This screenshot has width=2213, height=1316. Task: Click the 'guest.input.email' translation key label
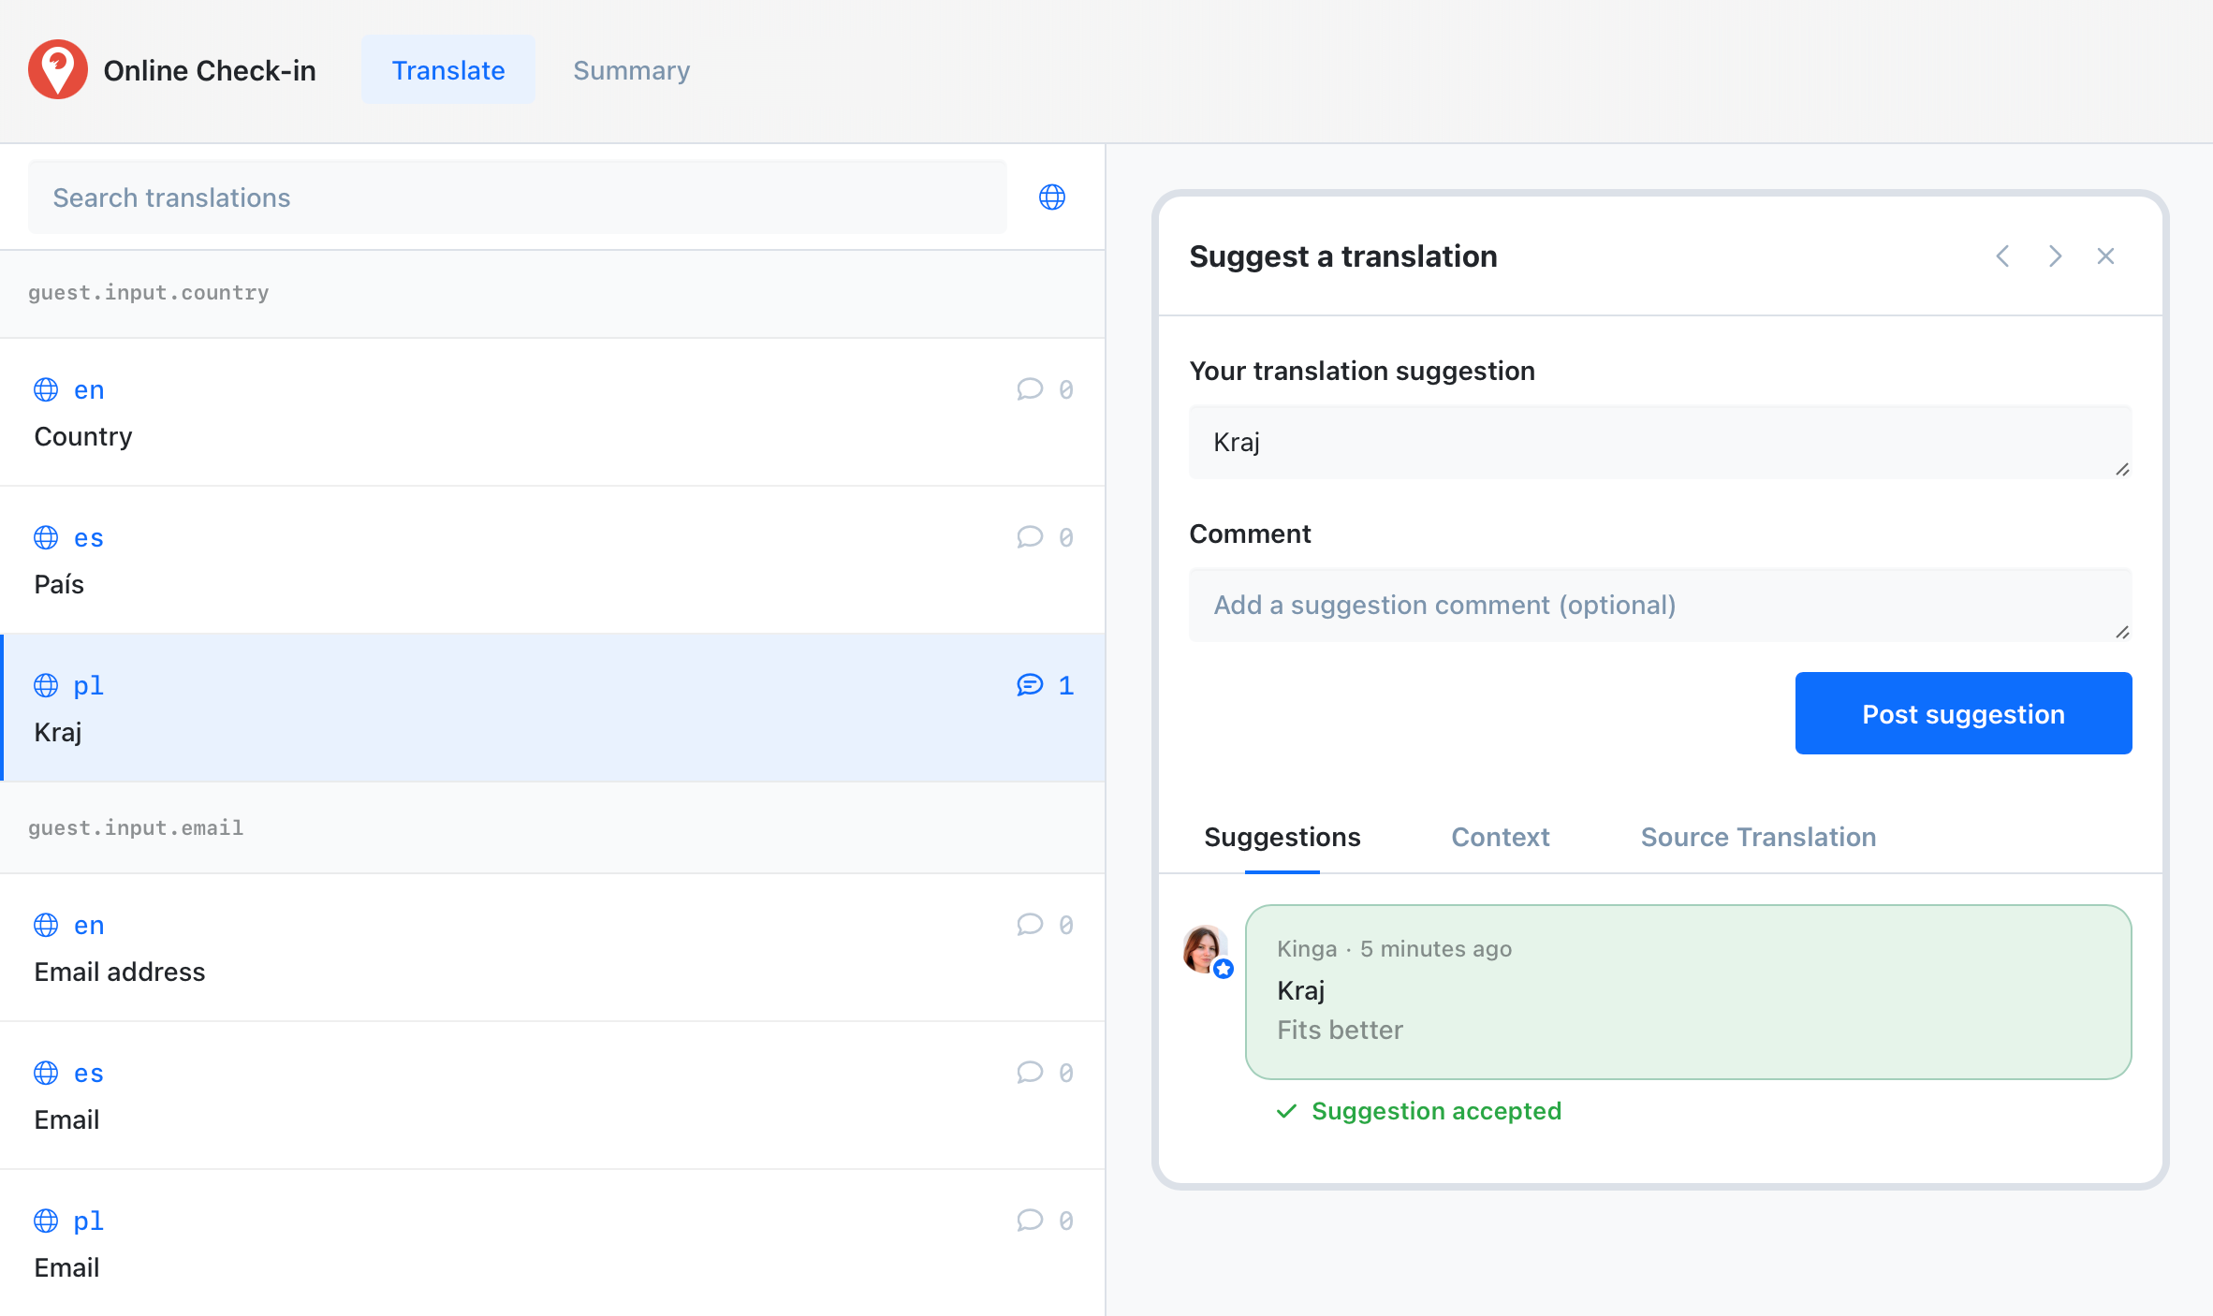[x=135, y=827]
